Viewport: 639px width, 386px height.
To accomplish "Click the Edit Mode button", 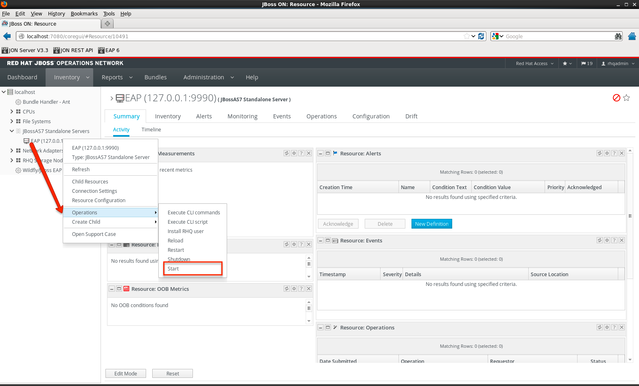I will [x=126, y=373].
